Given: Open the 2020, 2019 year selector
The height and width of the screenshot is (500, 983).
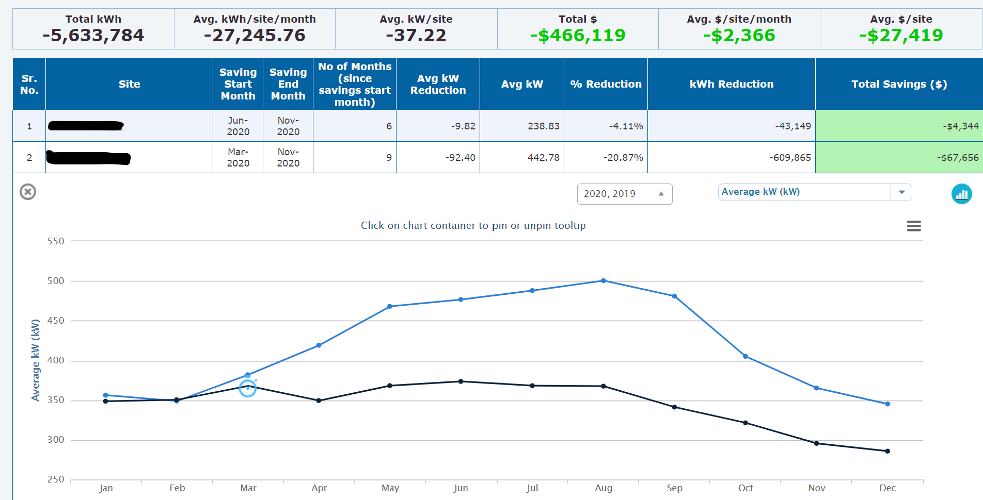Looking at the screenshot, I should [x=625, y=194].
